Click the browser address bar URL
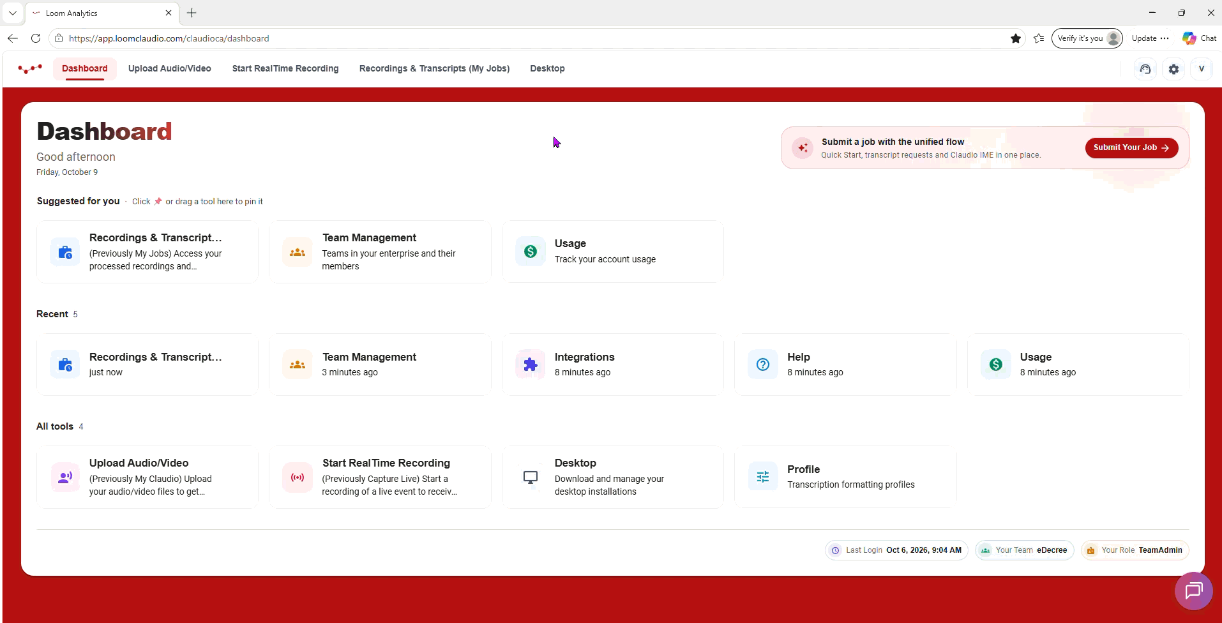The height and width of the screenshot is (623, 1222). (x=169, y=38)
